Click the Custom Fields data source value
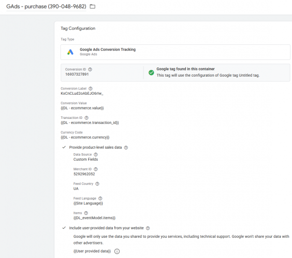The height and width of the screenshot is (258, 292). pyautogui.click(x=86, y=159)
